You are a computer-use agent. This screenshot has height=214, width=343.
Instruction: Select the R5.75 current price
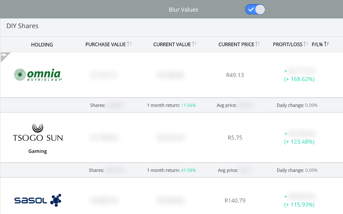coord(235,138)
